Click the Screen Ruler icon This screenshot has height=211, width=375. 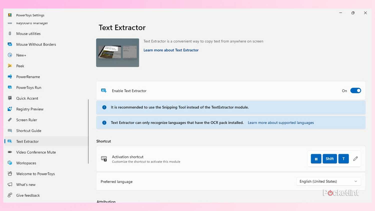pos(10,120)
